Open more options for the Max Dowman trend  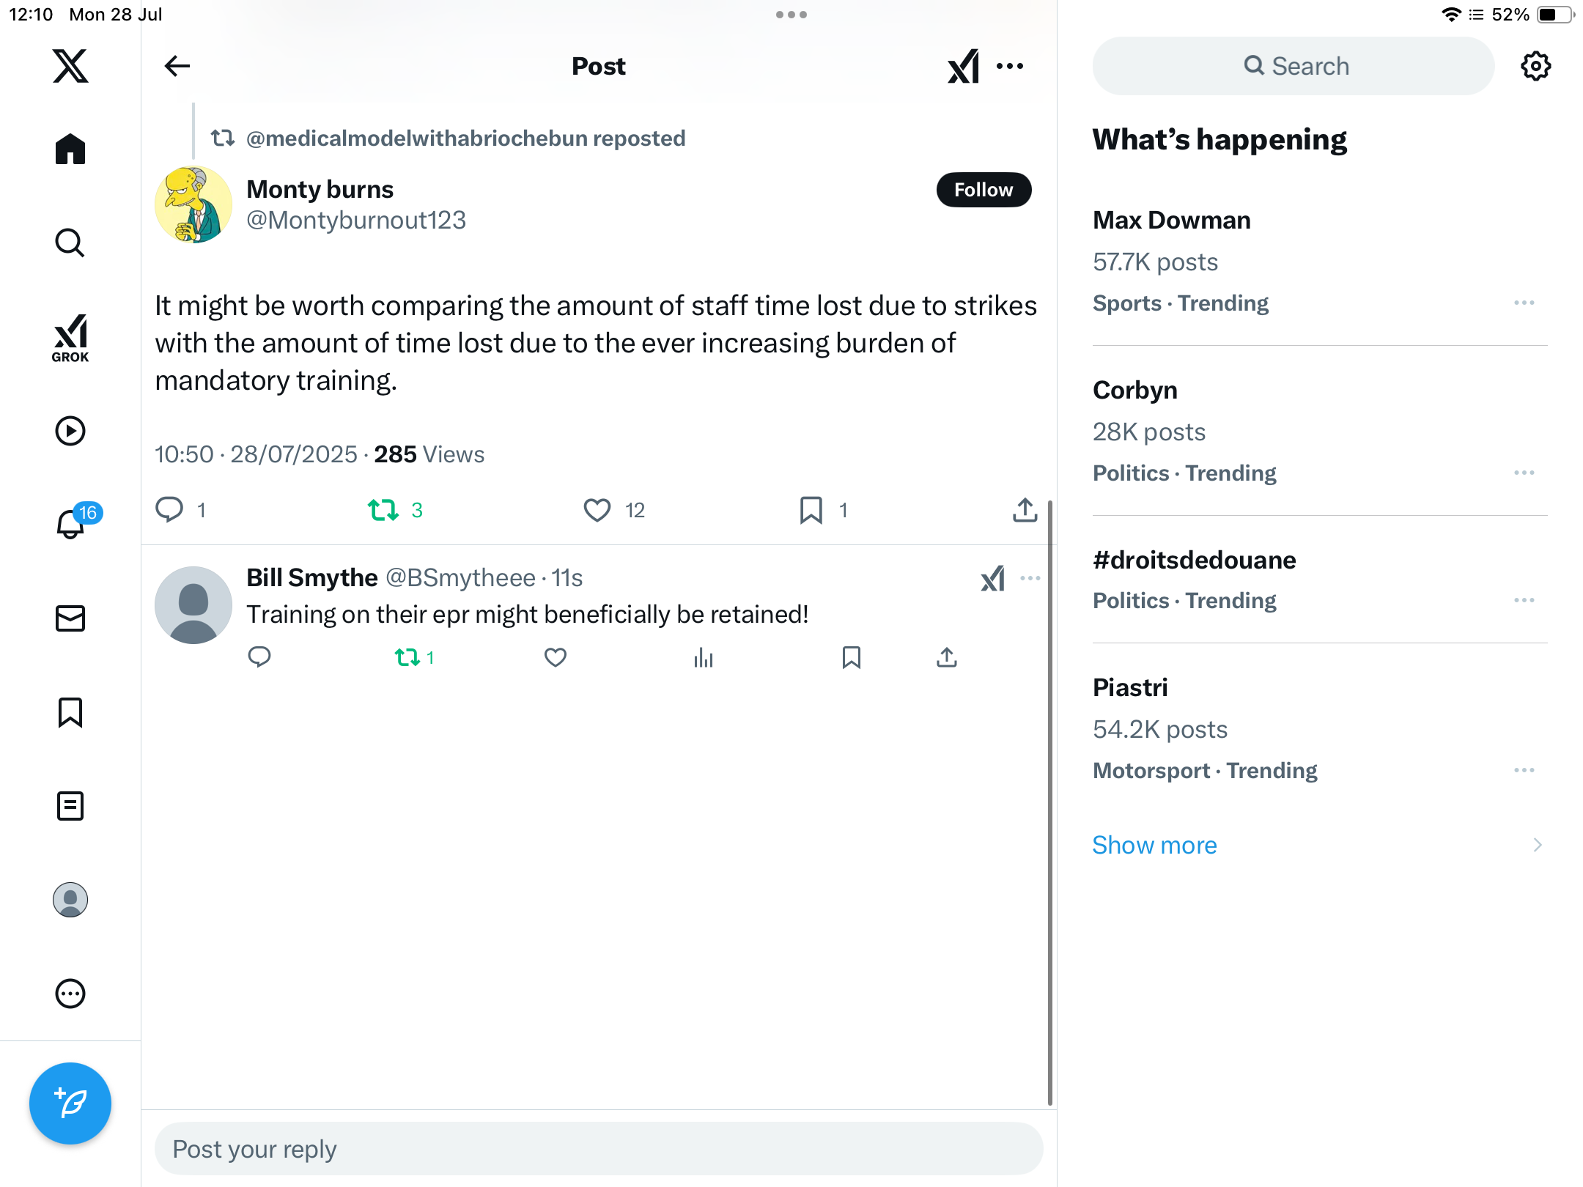[1524, 303]
